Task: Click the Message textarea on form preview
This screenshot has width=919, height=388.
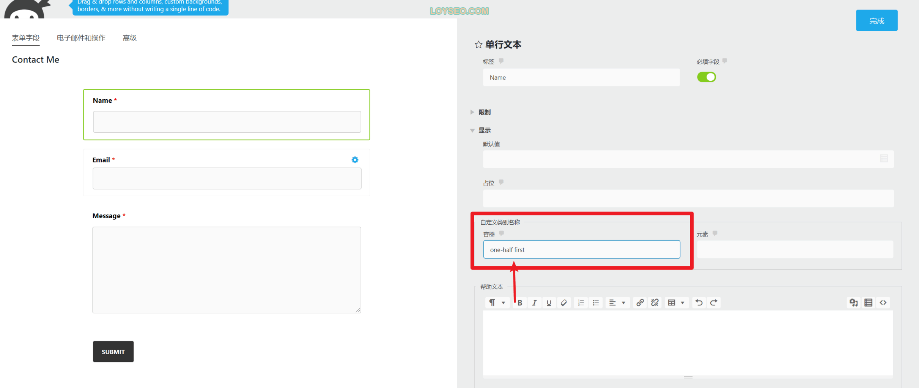Action: tap(227, 270)
